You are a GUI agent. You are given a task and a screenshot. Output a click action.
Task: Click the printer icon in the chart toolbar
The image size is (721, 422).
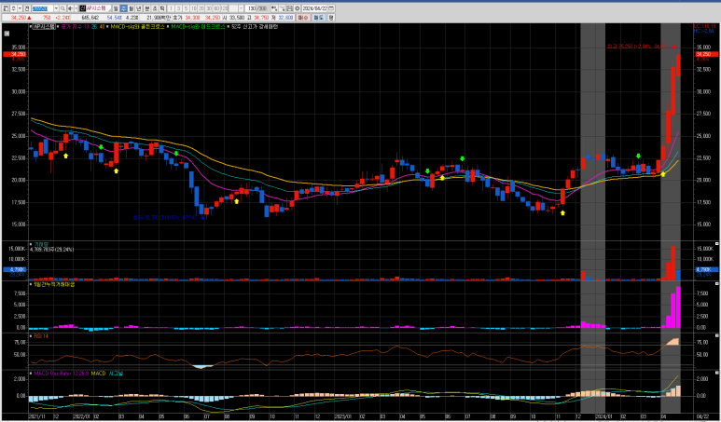coord(289,8)
